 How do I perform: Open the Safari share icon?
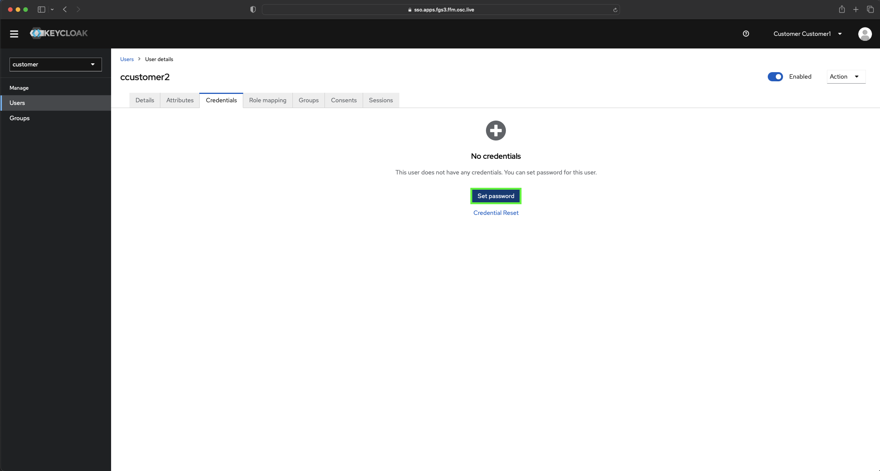pyautogui.click(x=841, y=9)
